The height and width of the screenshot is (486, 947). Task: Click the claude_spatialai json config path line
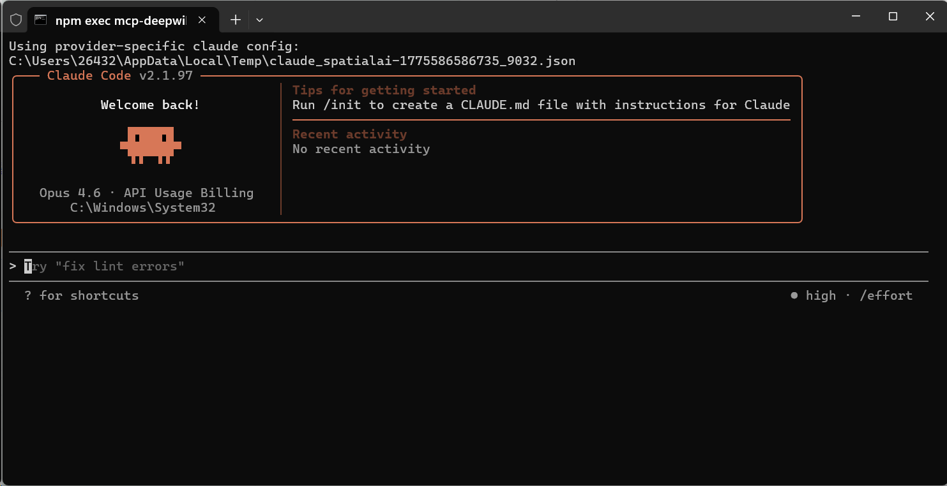tap(292, 61)
